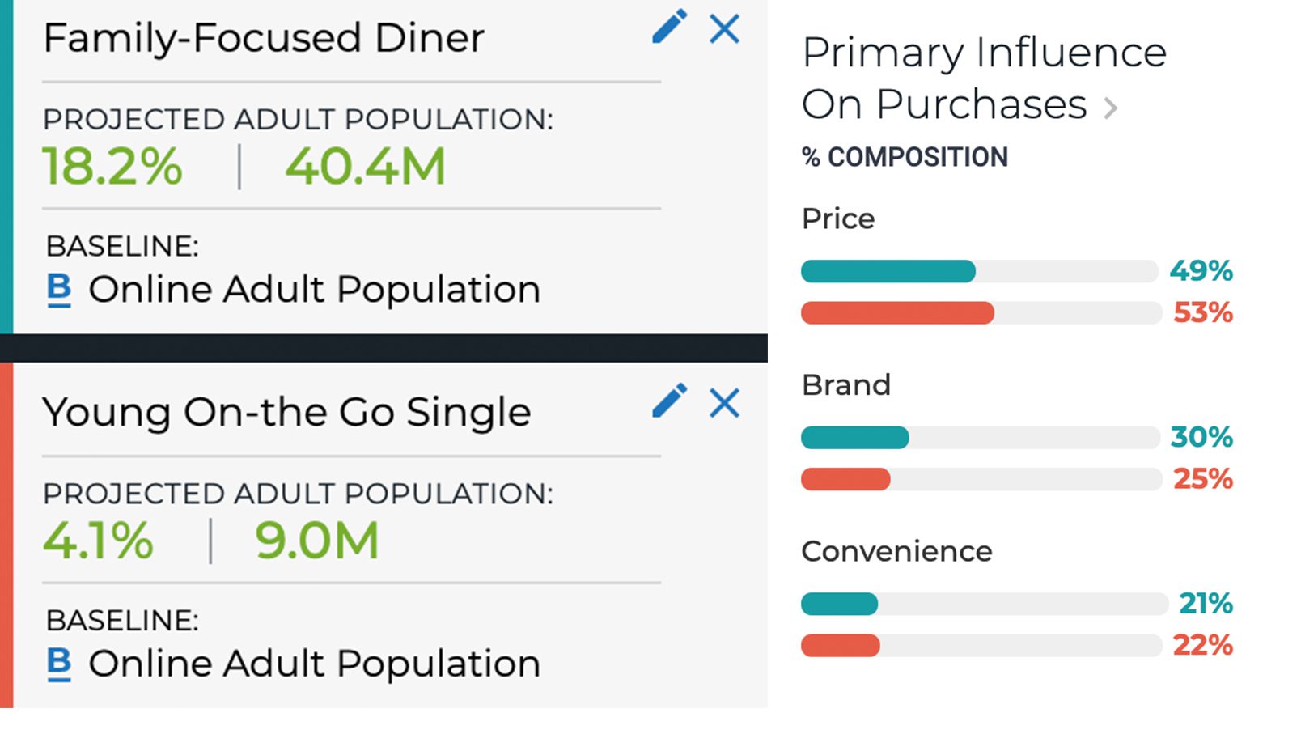The image size is (1301, 734).
Task: Edit the Family-Focused Diner segment
Action: click(x=669, y=28)
